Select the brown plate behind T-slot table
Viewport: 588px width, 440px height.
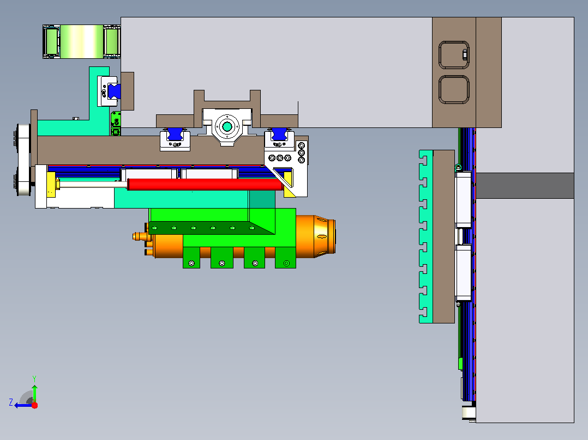click(x=443, y=237)
